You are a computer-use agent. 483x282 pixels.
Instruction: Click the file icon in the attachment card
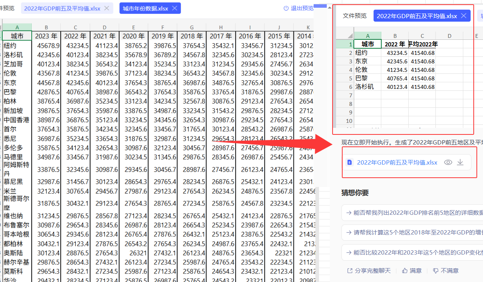tap(350, 163)
